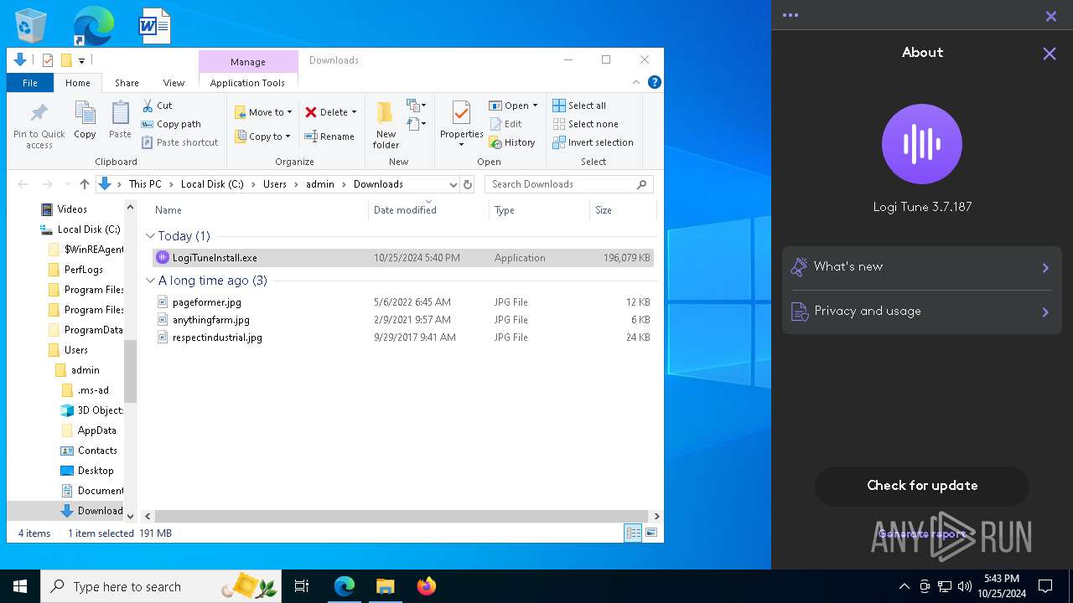Select admin folder in navigation tree
Viewport: 1073px width, 603px height.
[x=85, y=370]
